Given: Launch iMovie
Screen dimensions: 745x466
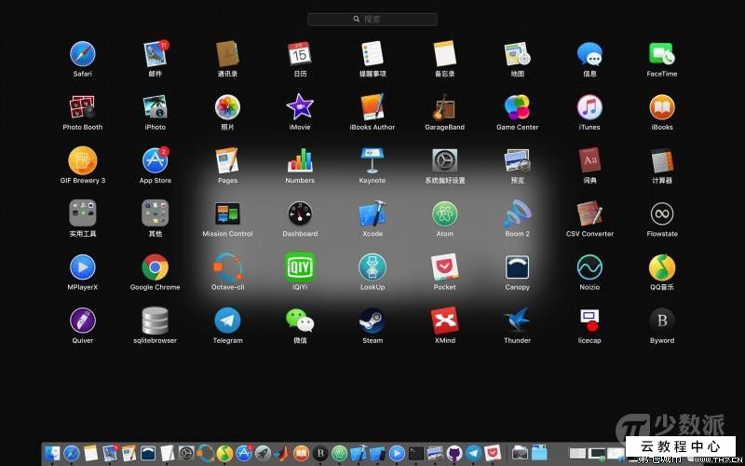Looking at the screenshot, I should (300, 107).
